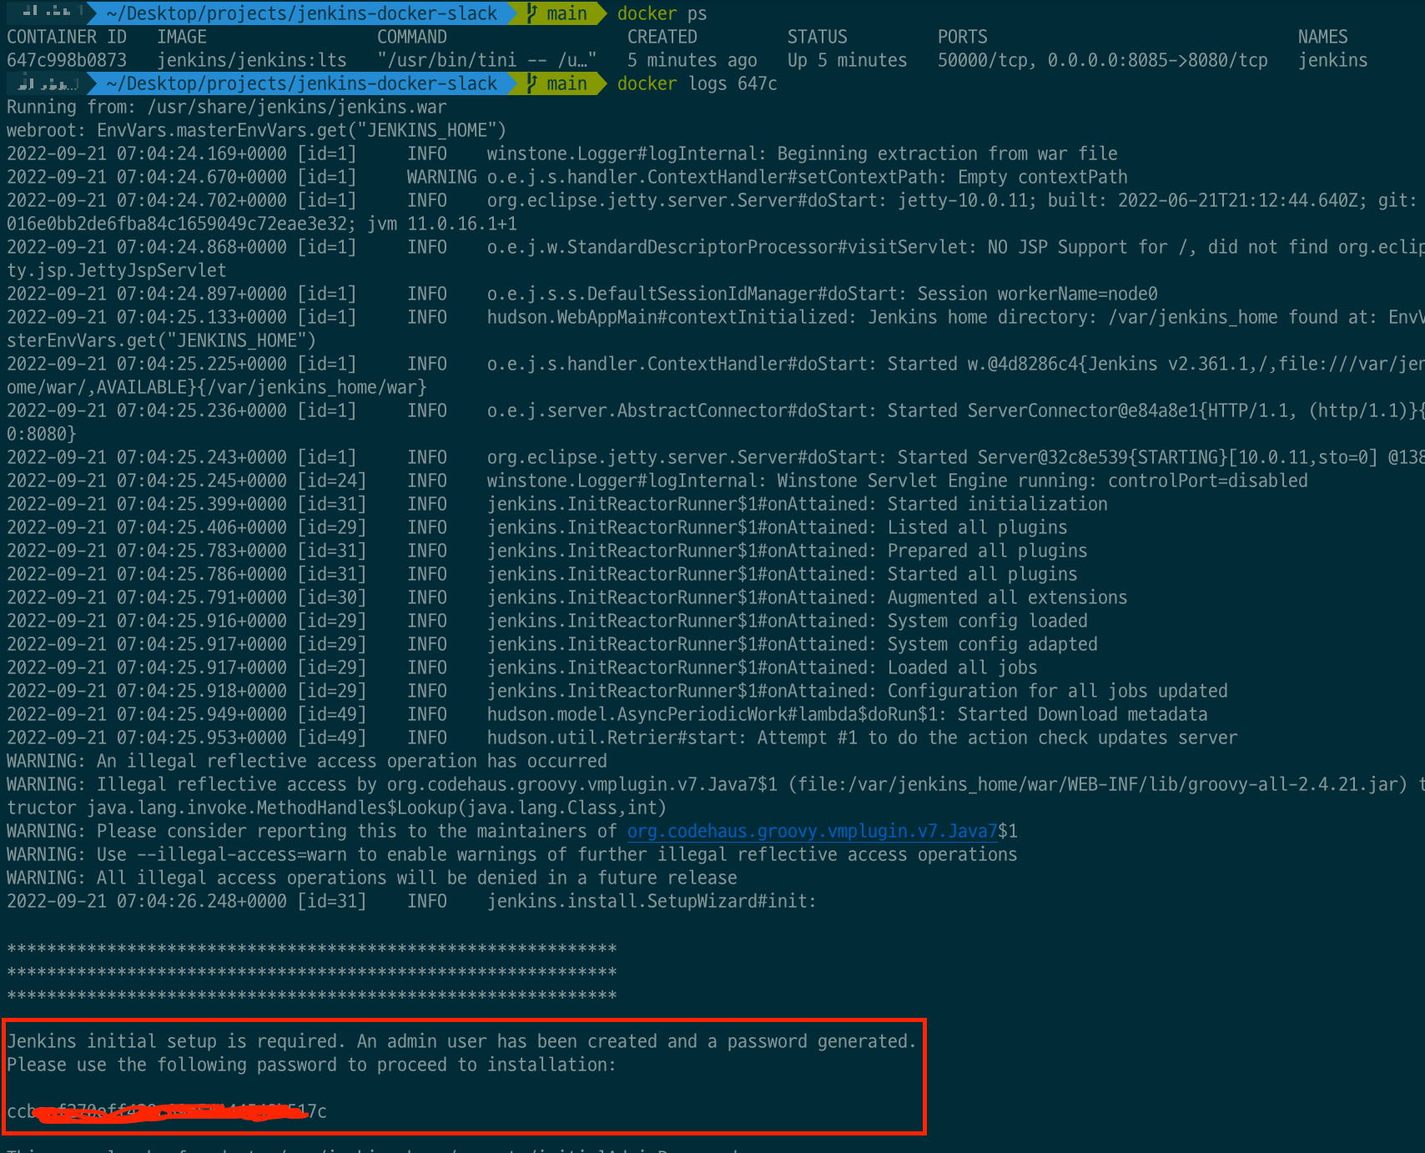Click the 'Running from: /usr/share/jenkins/jenkins.war' line
The image size is (1425, 1153).
click(x=227, y=107)
